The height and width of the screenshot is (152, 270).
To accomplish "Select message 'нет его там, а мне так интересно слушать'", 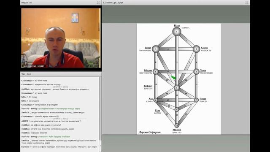I will pyautogui.click(x=48, y=129).
